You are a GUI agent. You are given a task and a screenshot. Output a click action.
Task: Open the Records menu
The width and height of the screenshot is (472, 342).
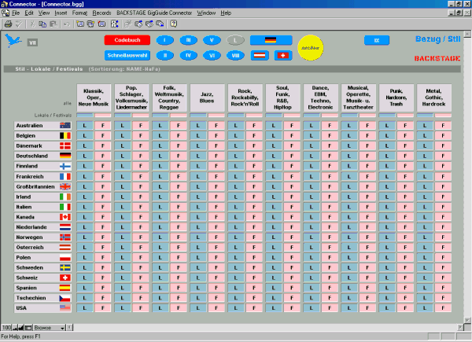pyautogui.click(x=101, y=13)
